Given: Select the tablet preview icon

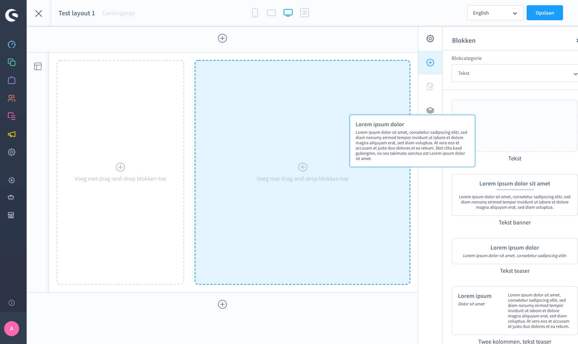Looking at the screenshot, I should point(272,13).
